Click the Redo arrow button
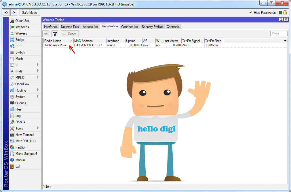This screenshot has width=291, height=192. point(14,13)
